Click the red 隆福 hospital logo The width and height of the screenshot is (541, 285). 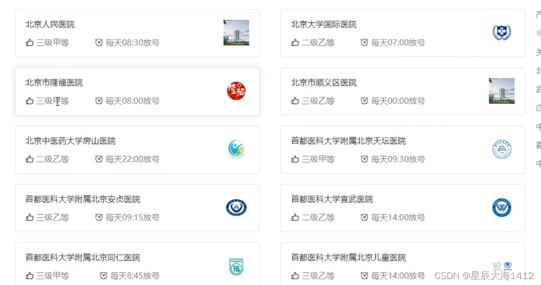236,91
